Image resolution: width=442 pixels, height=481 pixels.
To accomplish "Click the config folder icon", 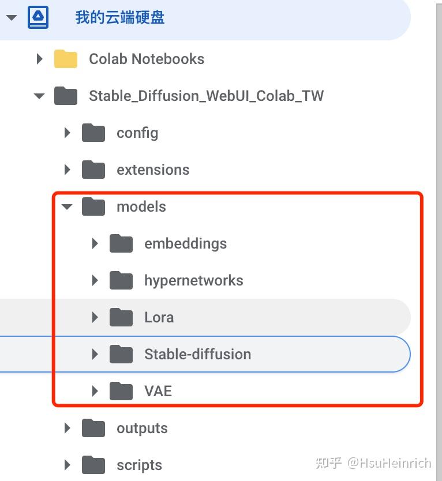I will [93, 133].
